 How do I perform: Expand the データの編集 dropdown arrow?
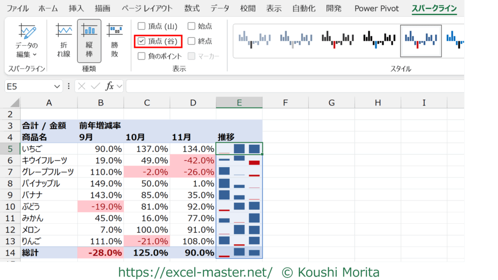pos(35,55)
